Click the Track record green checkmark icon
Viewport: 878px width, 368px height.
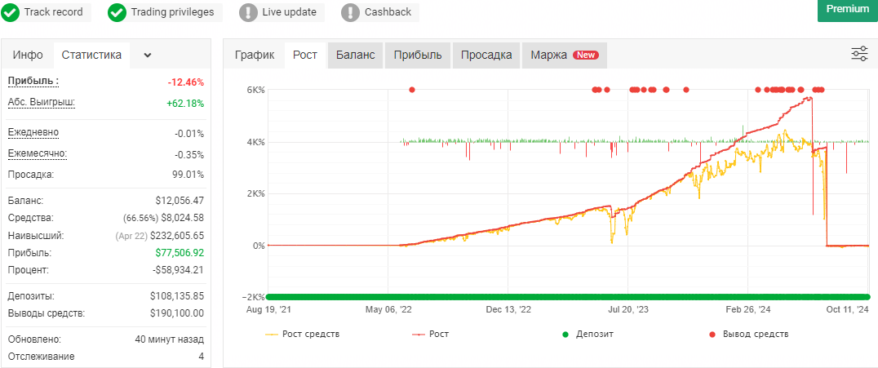(x=10, y=12)
